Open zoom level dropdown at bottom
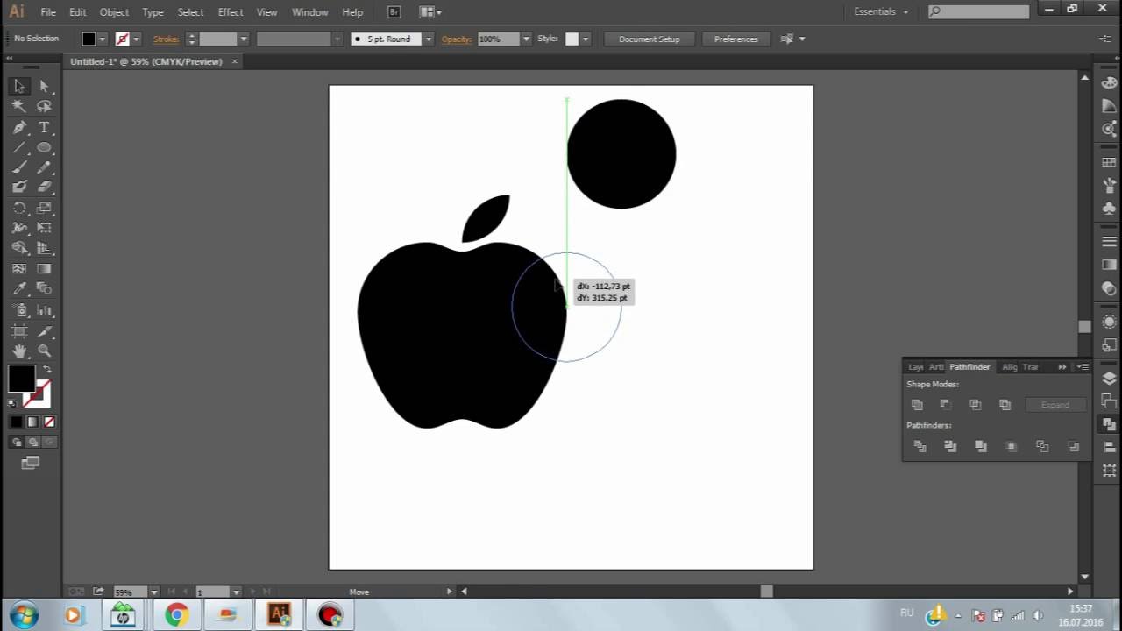This screenshot has width=1122, height=631. tap(154, 592)
